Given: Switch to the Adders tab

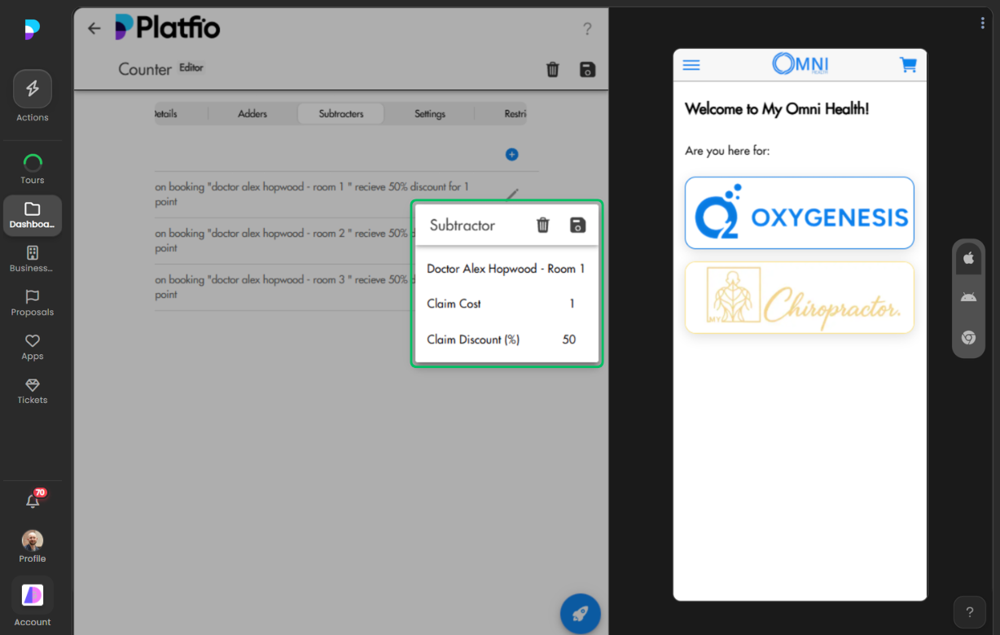Looking at the screenshot, I should tap(252, 114).
